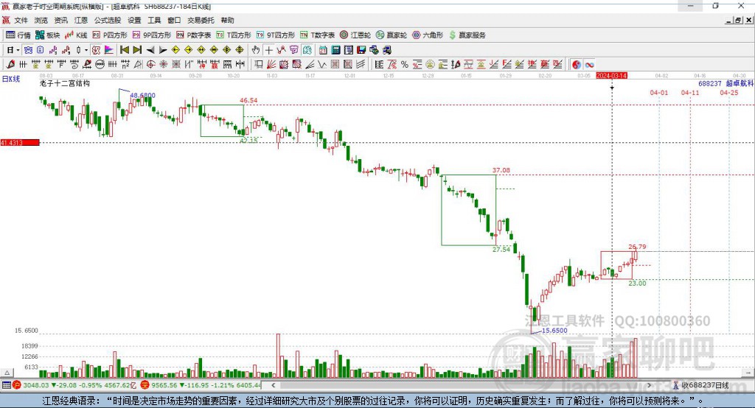Viewport: 755px width, 408px height.
Task: Click the 收688237日线 status entry
Action: click(x=701, y=385)
